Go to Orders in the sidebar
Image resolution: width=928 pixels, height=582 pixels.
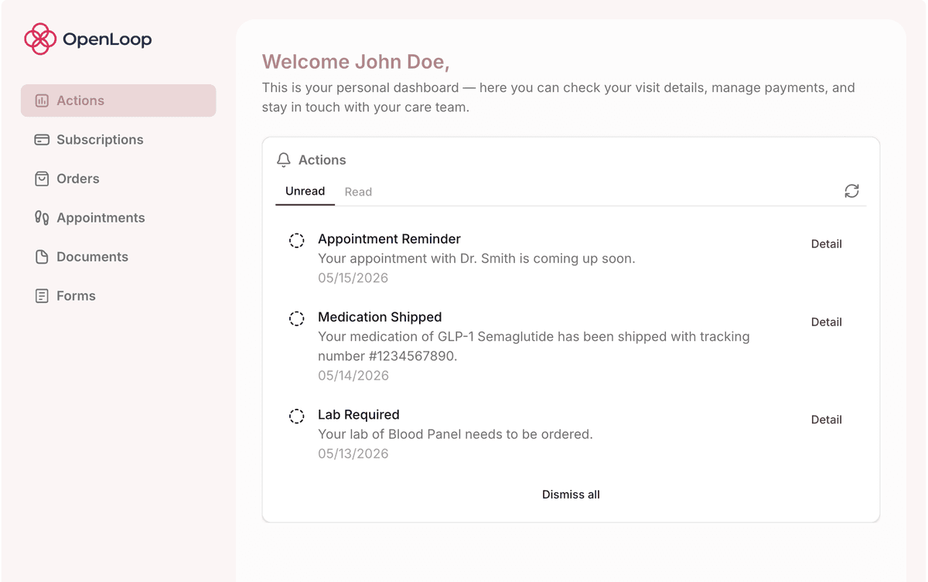[x=118, y=179]
